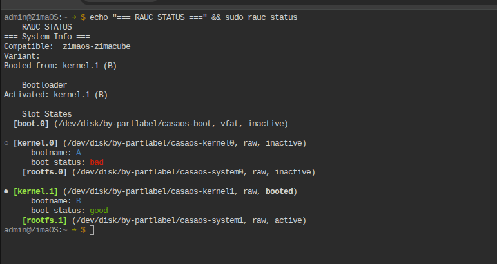The width and height of the screenshot is (497, 264).
Task: Click the bold 'booted' state word
Action: pyautogui.click(x=279, y=191)
